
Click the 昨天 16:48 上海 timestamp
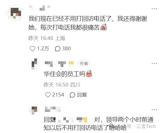(47, 38)
